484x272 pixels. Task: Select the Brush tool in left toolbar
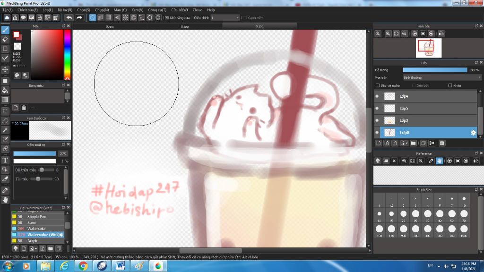[5, 30]
